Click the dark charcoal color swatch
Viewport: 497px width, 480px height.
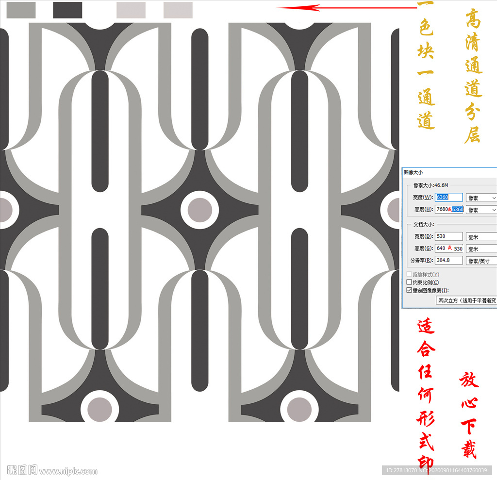pos(67,10)
